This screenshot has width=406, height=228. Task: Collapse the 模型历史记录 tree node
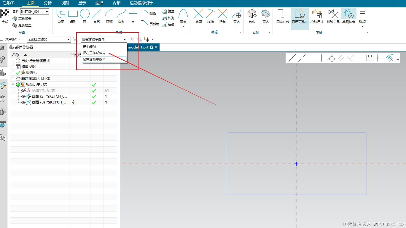[x=13, y=85]
